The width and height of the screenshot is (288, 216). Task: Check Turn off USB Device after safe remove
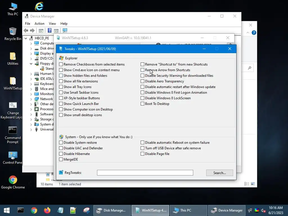(142, 148)
